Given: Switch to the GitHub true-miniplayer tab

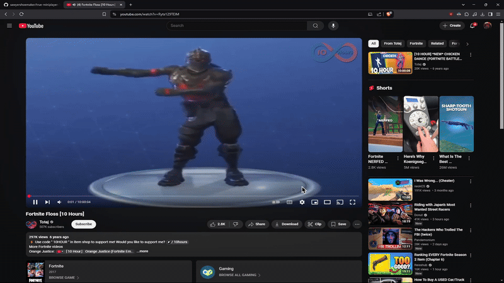Looking at the screenshot, I should click(31, 5).
